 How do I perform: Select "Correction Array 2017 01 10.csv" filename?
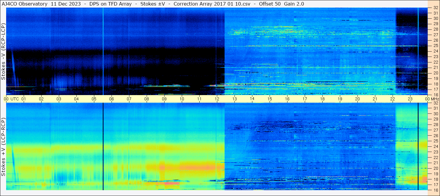pyautogui.click(x=212, y=4)
